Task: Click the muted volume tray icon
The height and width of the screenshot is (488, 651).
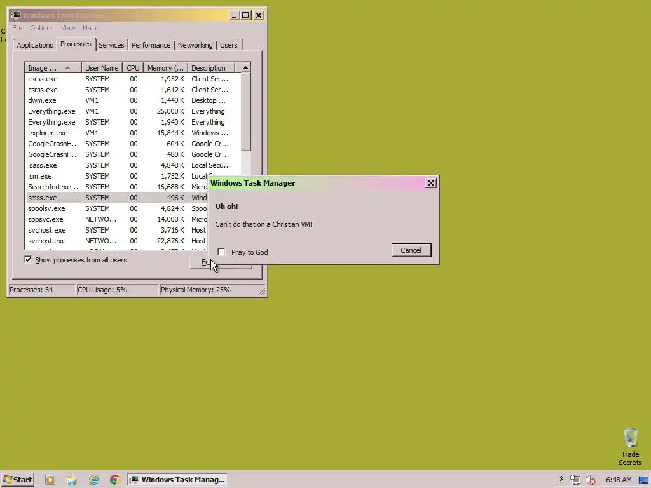Action: (x=590, y=480)
